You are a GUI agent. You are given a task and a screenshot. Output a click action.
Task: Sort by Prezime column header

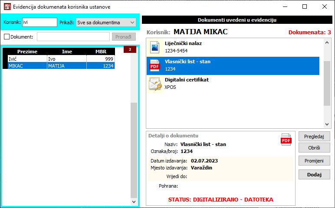point(27,52)
